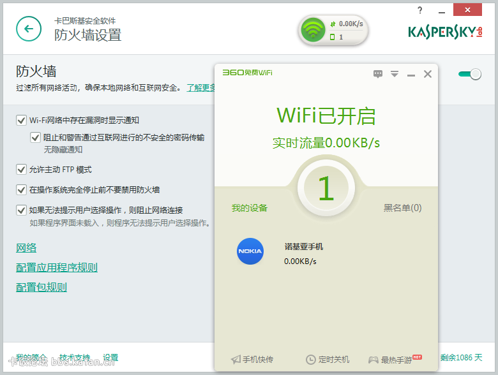
Task: Minimize the 360 WiFi window
Action: tap(411, 75)
